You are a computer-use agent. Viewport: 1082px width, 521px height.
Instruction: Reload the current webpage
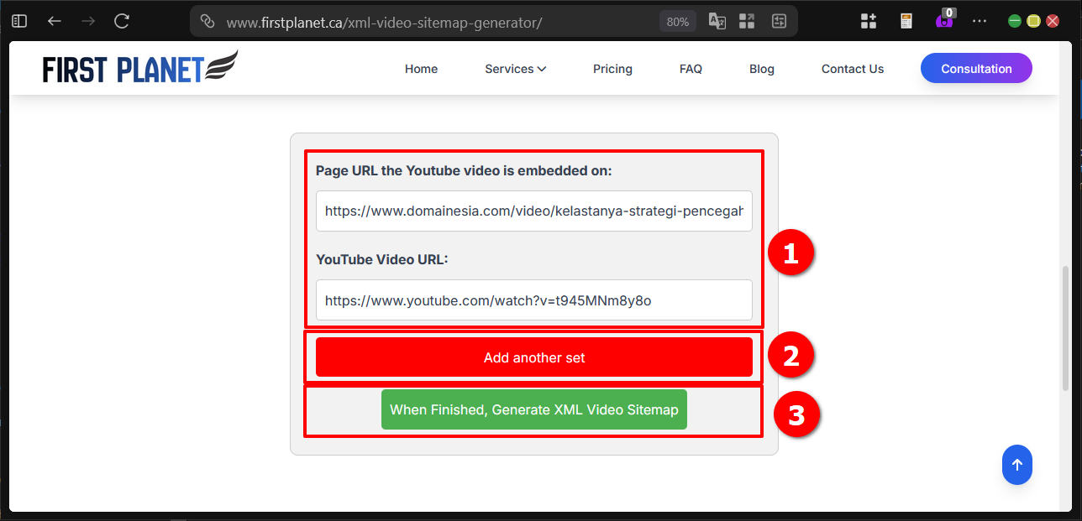[x=121, y=20]
